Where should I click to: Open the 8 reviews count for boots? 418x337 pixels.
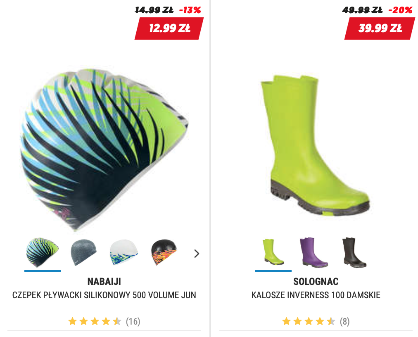[x=345, y=322]
